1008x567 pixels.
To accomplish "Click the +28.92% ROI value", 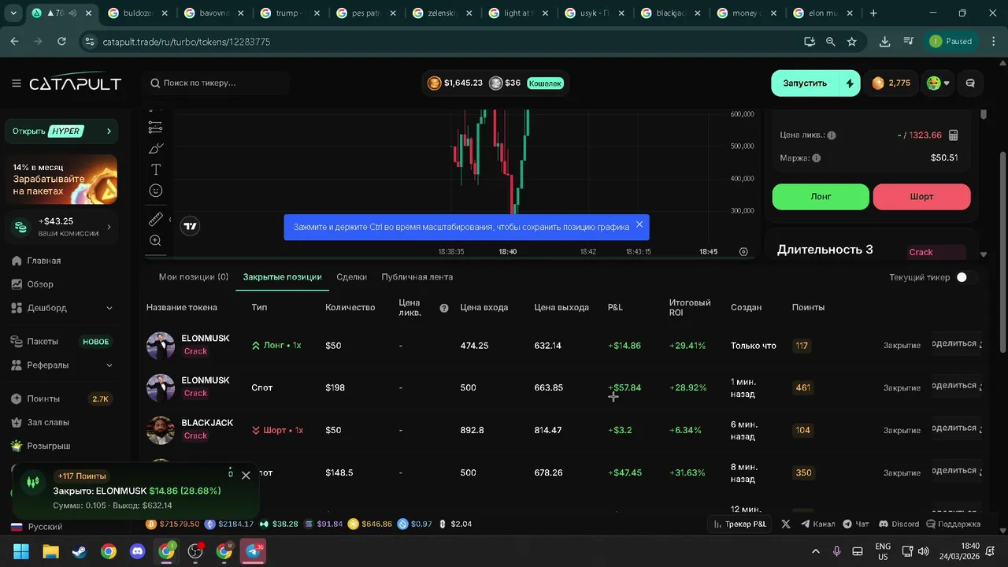I will pos(687,388).
